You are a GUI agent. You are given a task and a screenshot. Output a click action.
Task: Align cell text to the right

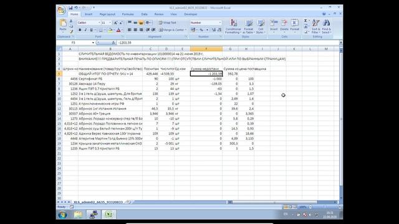coord(141,30)
